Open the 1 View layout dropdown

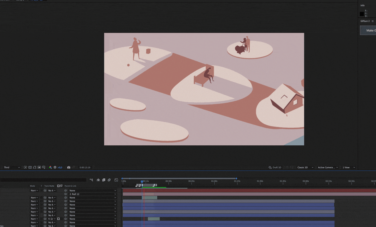[x=348, y=167]
